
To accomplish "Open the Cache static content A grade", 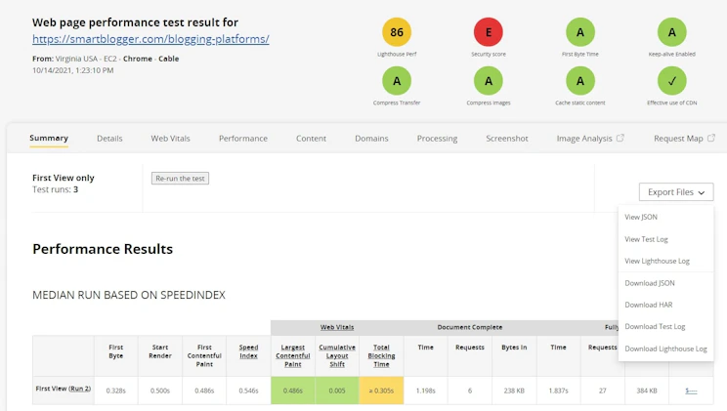I will pyautogui.click(x=580, y=81).
